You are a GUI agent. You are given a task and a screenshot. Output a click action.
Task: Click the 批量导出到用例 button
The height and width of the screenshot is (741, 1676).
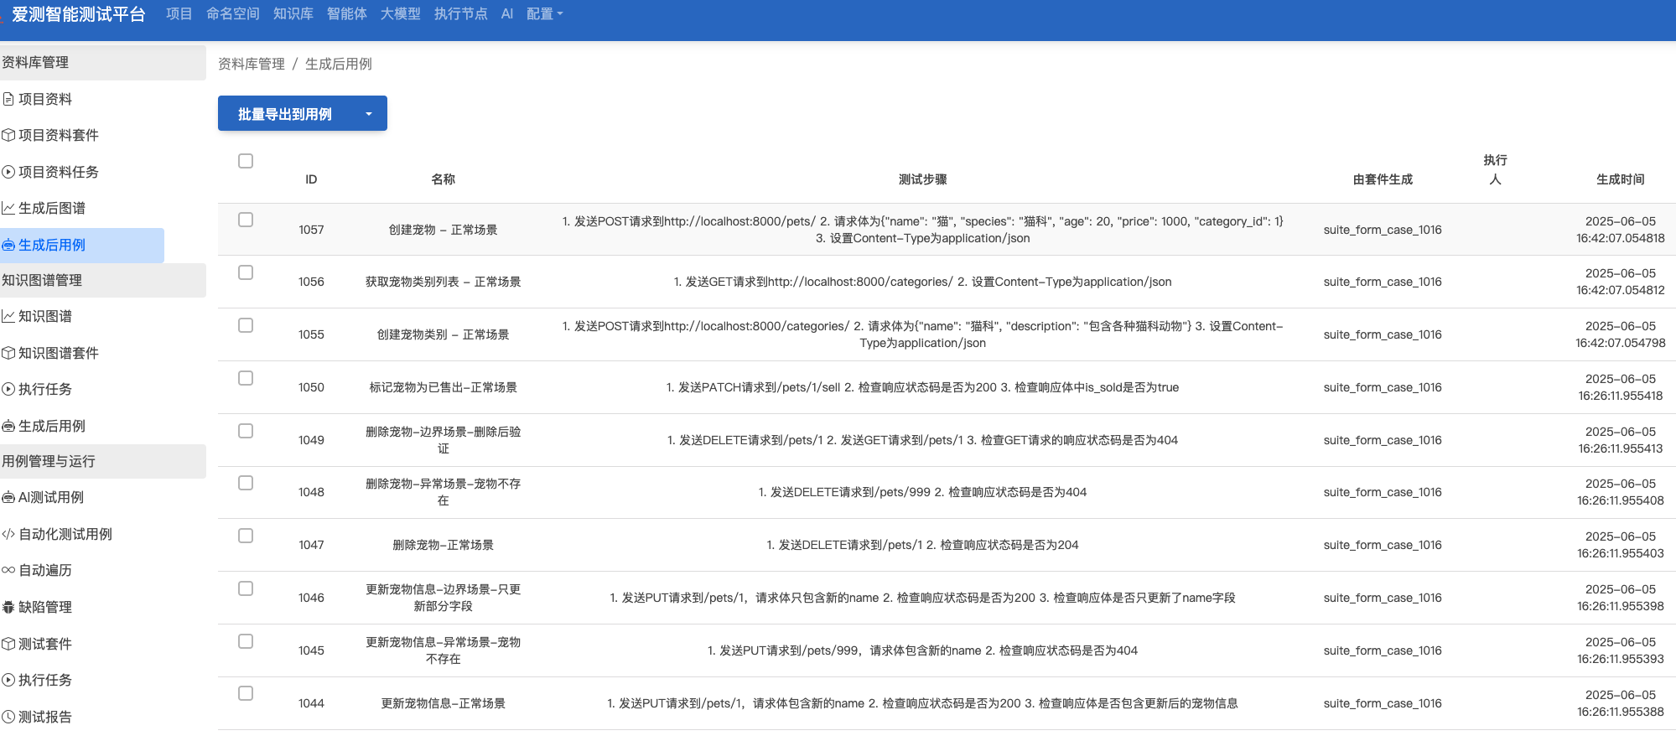(x=285, y=114)
